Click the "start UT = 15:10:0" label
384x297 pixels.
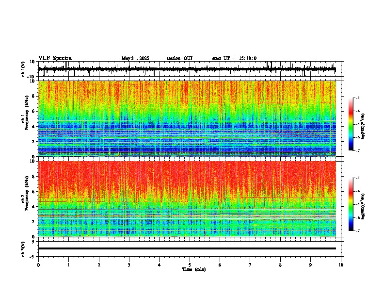[x=234, y=58]
